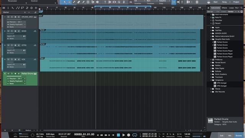
Task: Open the Quantize value dropdown
Action: (139, 1)
